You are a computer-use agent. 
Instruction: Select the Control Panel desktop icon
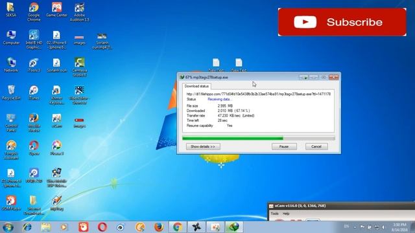(11, 122)
